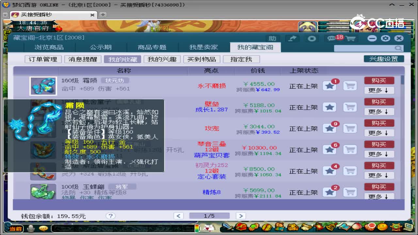Click 购买 on the ¥8500.00 row
This screenshot has width=418, height=235.
coord(379,165)
